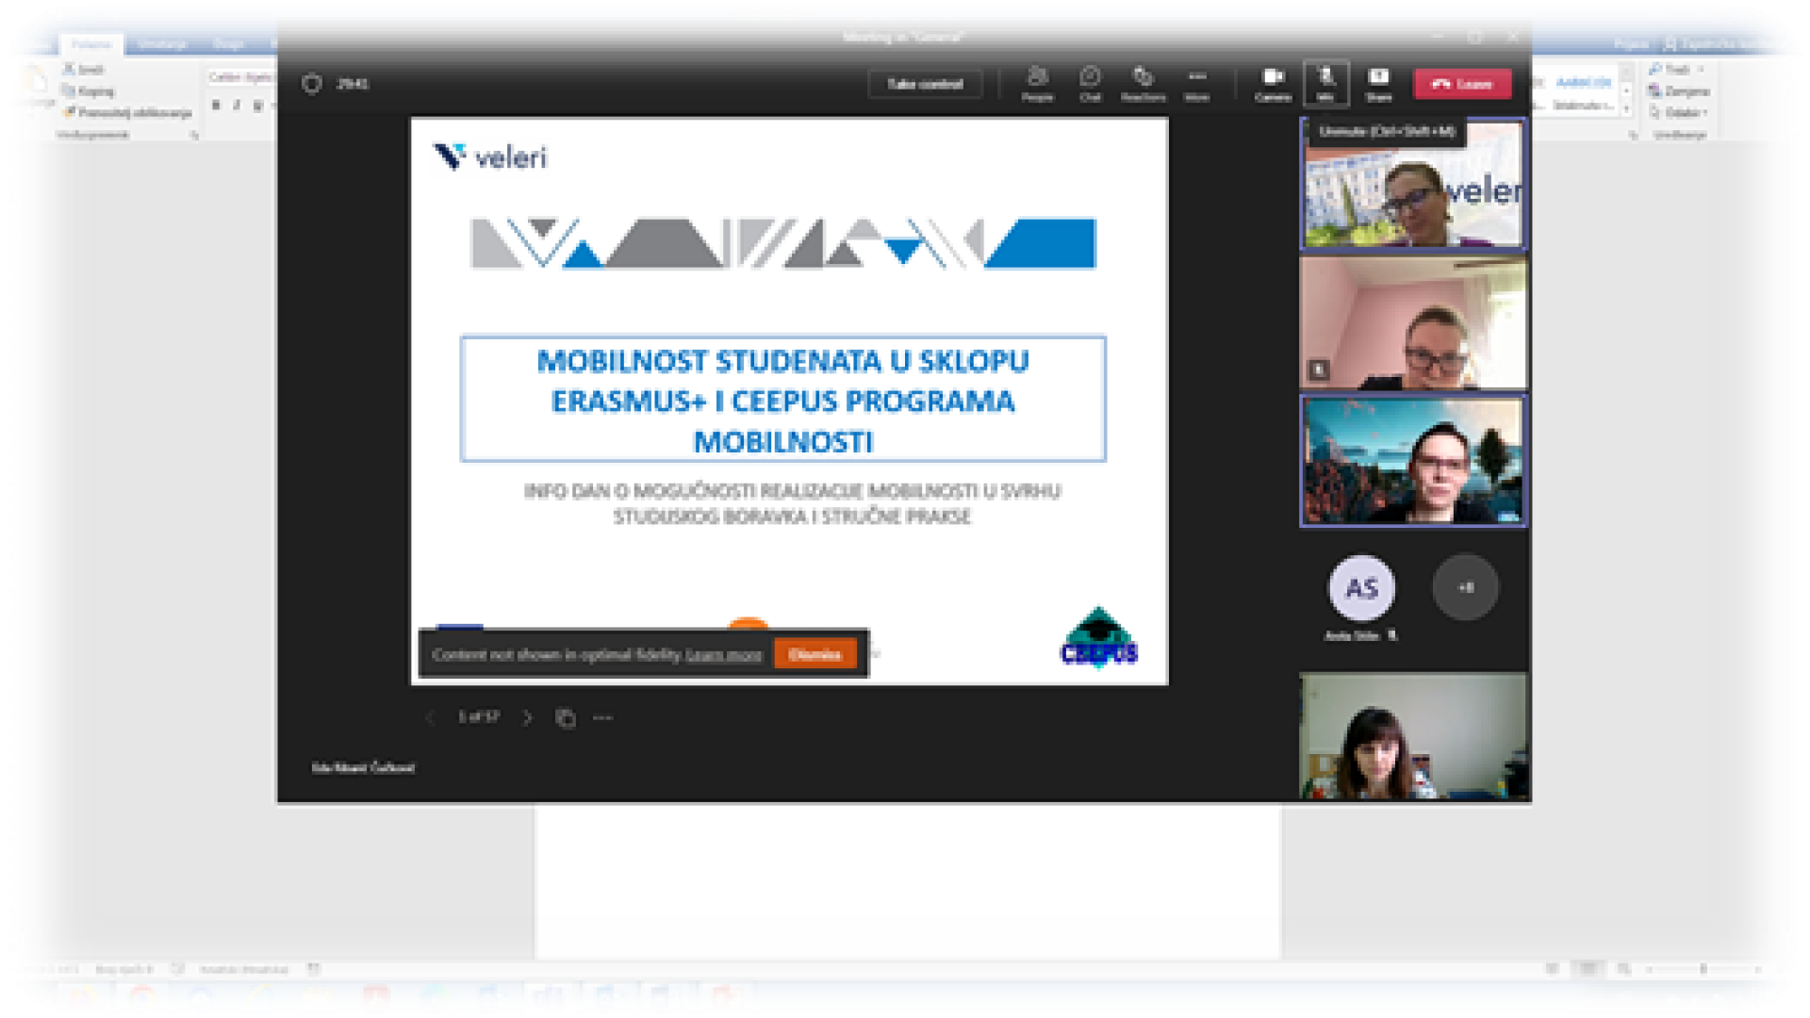Open the Reactions menu icon

1143,83
